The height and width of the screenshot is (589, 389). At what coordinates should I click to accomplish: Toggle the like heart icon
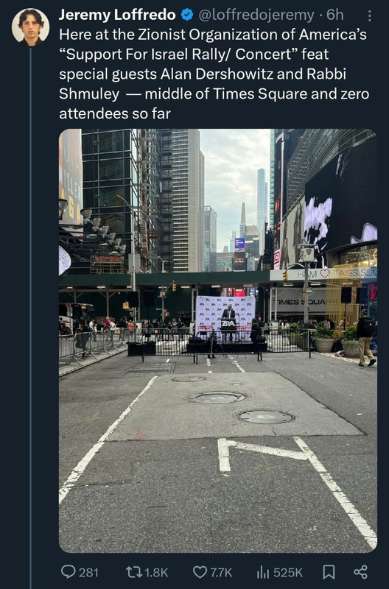[200, 572]
